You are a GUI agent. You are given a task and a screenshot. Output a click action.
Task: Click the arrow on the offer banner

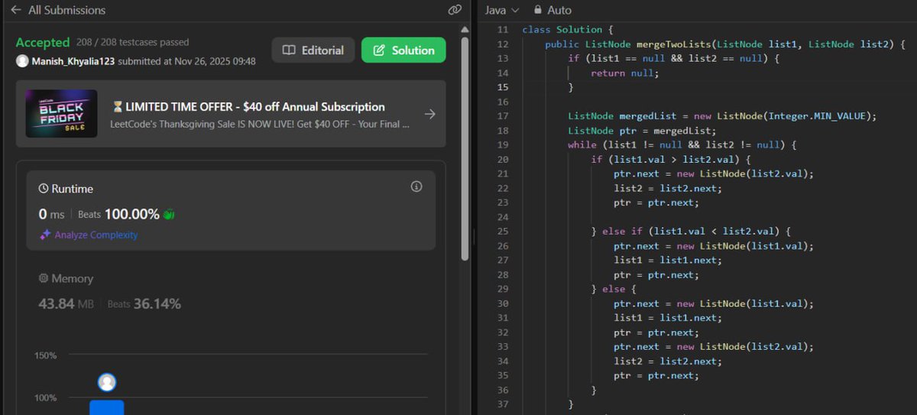click(430, 114)
